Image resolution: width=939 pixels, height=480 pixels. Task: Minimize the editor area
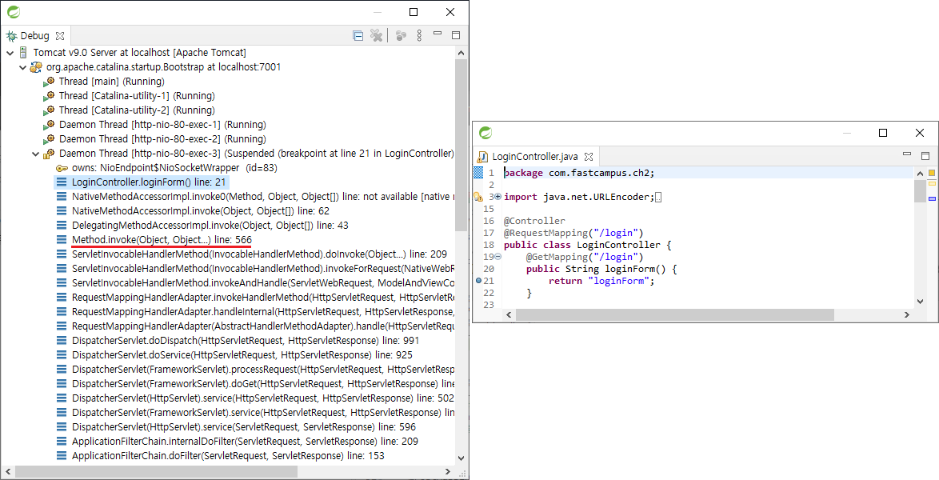[907, 154]
